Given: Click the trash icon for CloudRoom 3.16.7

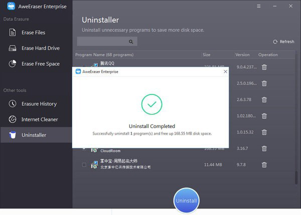Looking at the screenshot, I should coord(264,148).
